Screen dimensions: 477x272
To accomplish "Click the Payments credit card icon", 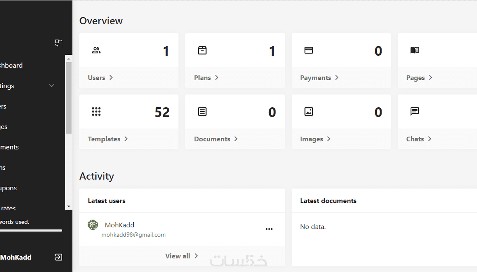I will coord(309,50).
